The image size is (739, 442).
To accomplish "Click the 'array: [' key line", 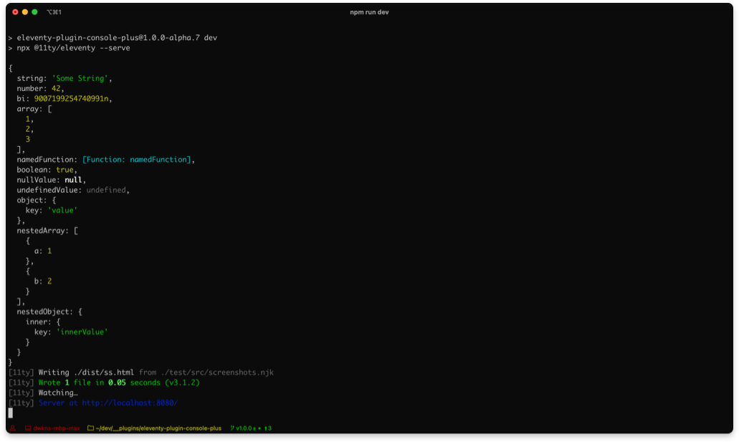I will (34, 109).
